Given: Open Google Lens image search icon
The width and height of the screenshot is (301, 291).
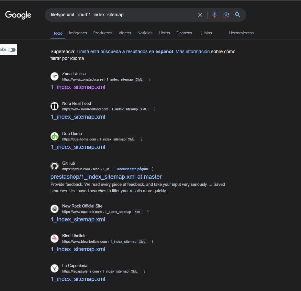Looking at the screenshot, I should (226, 15).
